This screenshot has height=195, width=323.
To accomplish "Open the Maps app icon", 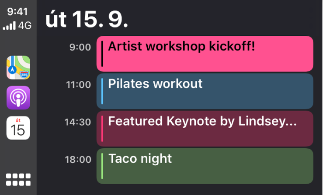I will coord(18,68).
